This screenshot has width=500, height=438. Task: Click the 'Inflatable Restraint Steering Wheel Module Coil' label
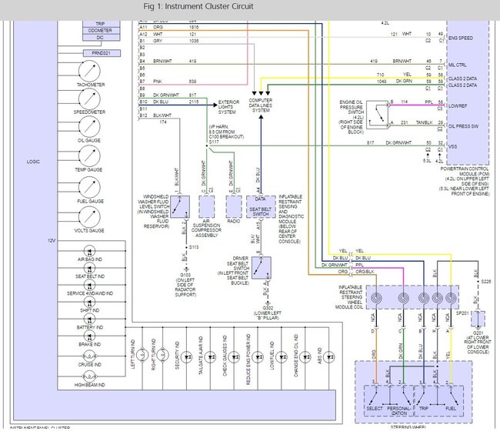349,297
